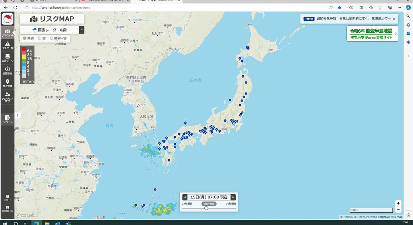
Task: Click the 15日(月) 07:00 現在 time display
Action: coord(209,197)
